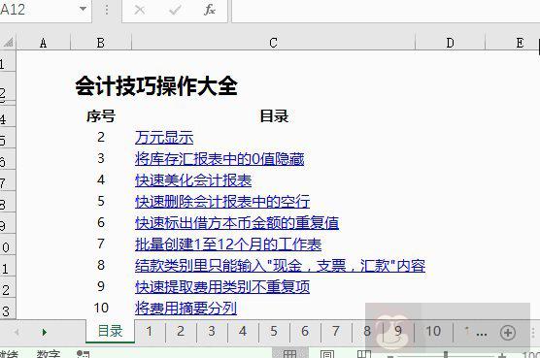540x358 pixels.
Task: Select column C header
Action: coord(273,43)
